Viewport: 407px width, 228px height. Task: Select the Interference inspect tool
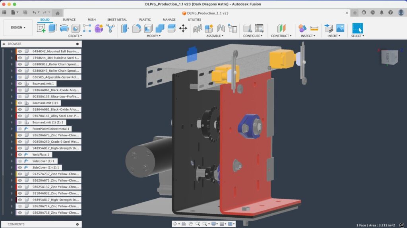pyautogui.click(x=302, y=28)
